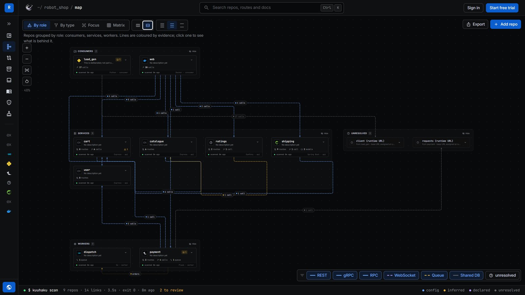
Task: Zoom out on the map
Action: pyautogui.click(x=27, y=59)
